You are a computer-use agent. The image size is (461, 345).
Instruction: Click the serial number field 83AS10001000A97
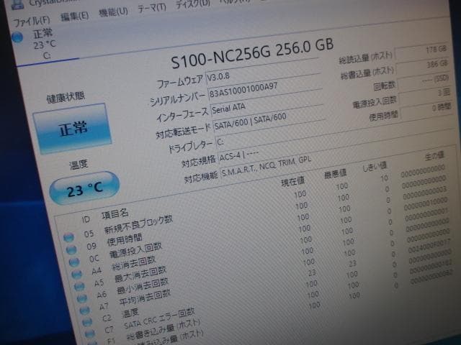pos(264,90)
